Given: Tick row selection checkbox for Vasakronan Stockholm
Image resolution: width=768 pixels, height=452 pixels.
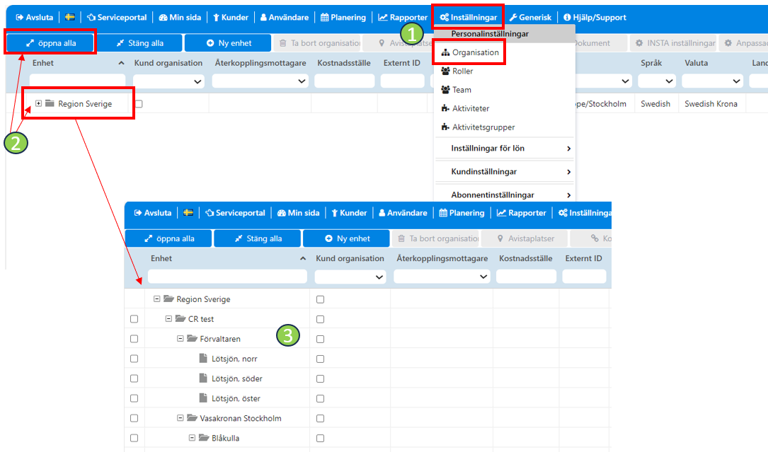Looking at the screenshot, I should pyautogui.click(x=134, y=418).
